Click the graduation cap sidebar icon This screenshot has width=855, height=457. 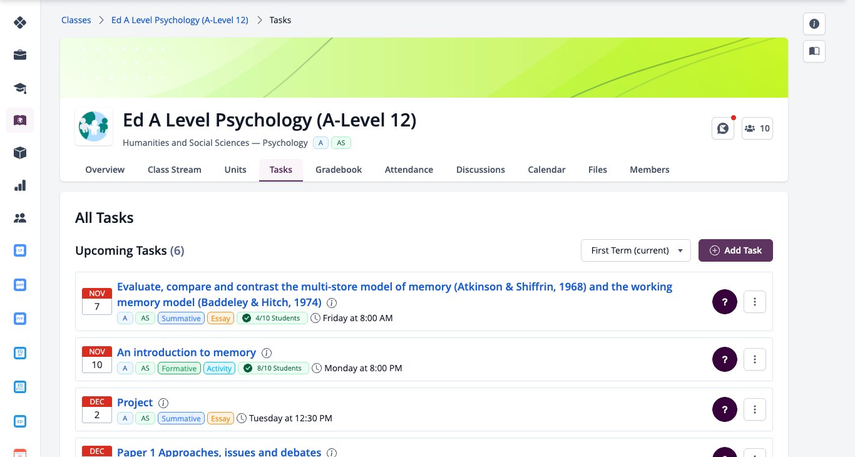click(20, 88)
